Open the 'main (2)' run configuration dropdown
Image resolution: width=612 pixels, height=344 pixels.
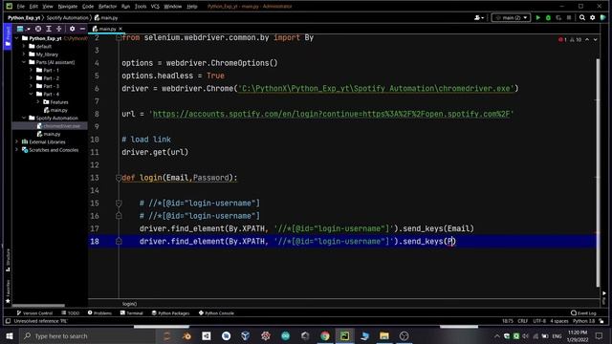coord(511,17)
